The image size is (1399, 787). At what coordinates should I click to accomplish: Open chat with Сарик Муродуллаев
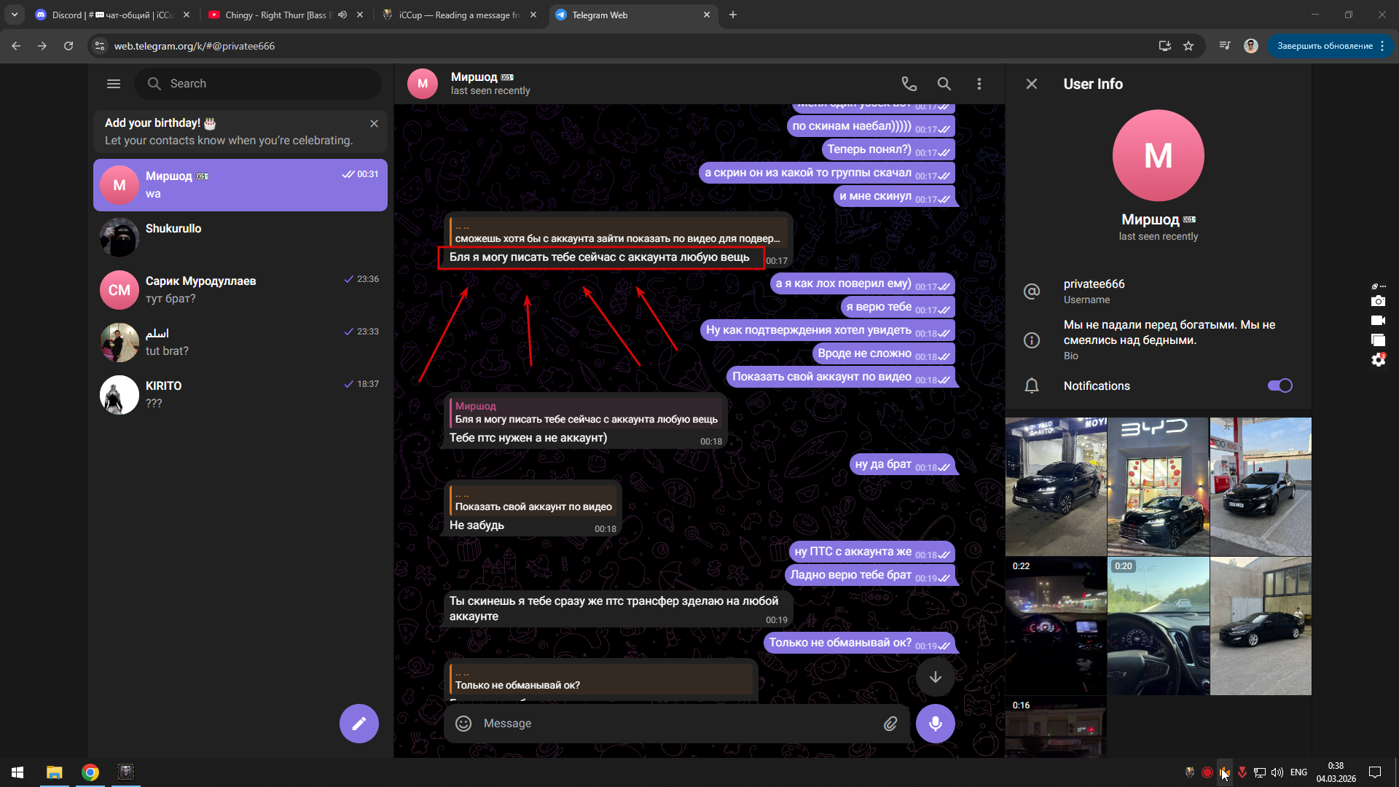tap(240, 290)
